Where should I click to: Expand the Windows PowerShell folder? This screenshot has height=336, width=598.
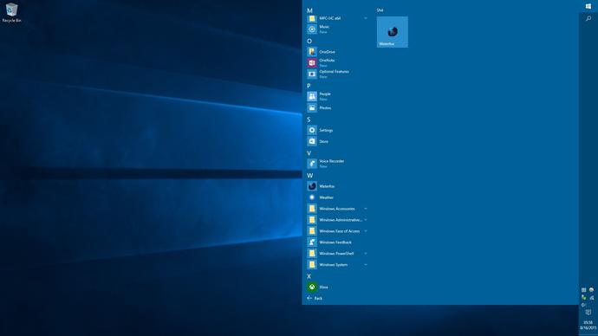337,254
